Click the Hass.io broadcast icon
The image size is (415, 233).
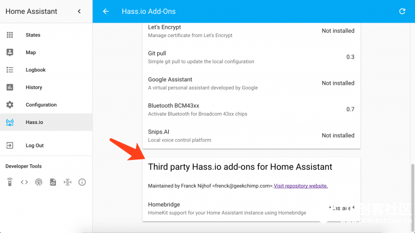click(10, 122)
